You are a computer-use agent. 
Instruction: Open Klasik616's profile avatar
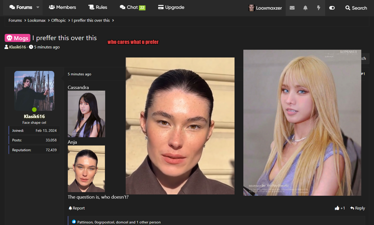(x=34, y=91)
